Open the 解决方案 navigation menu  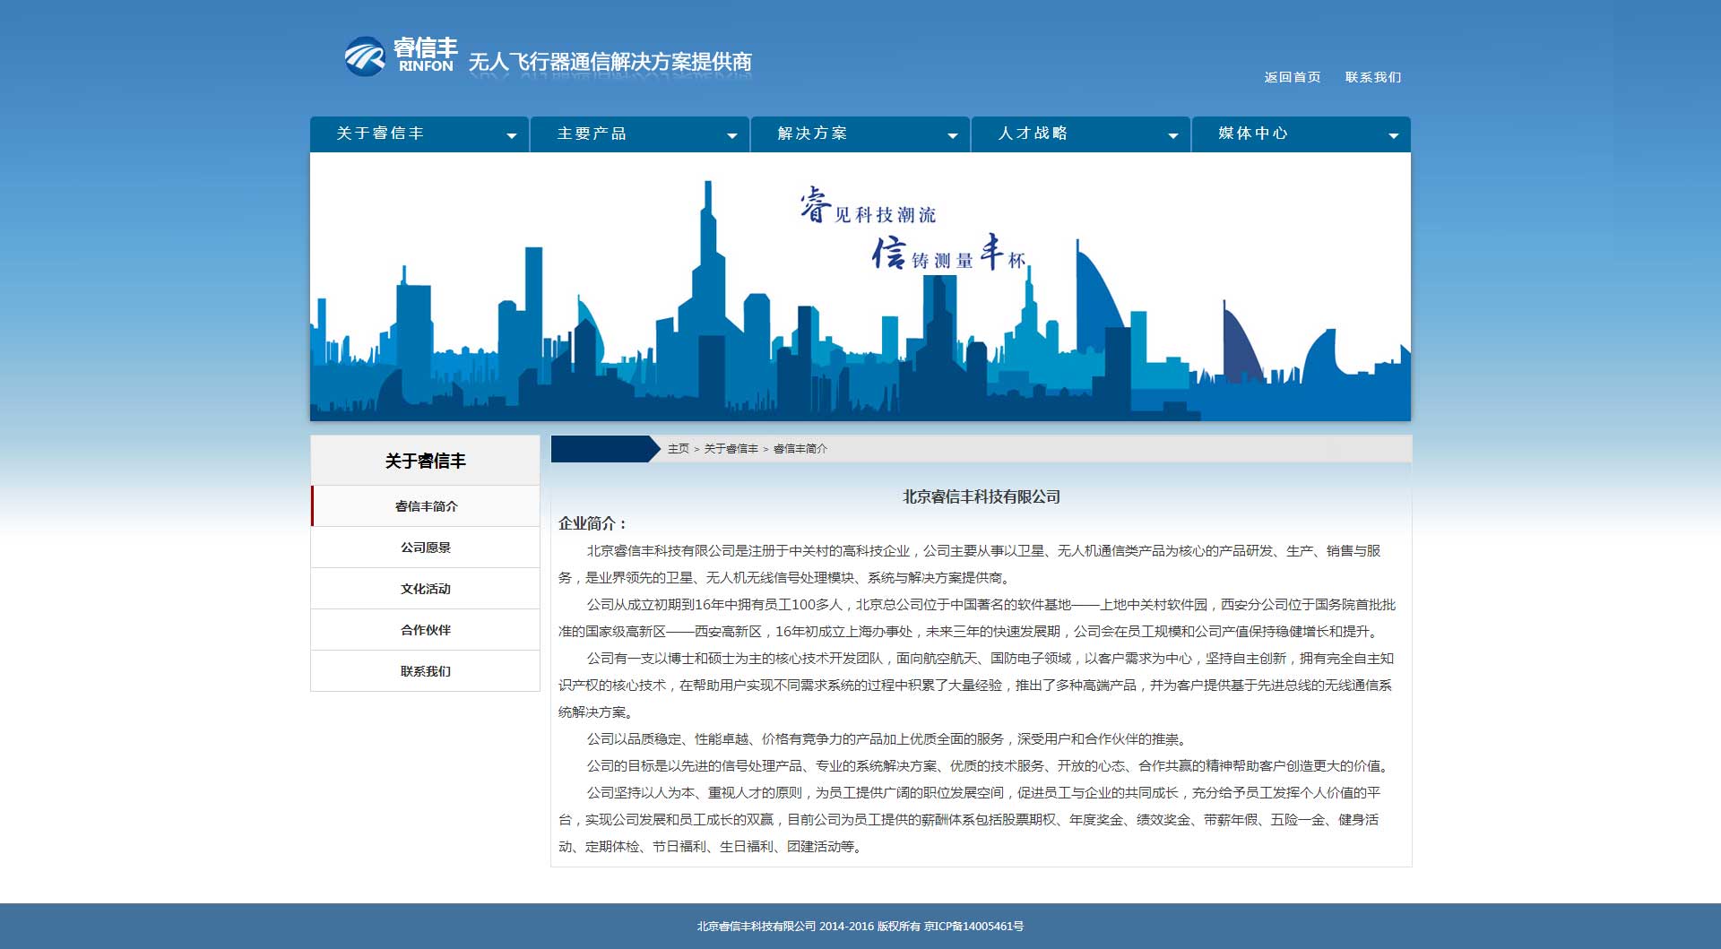pyautogui.click(x=860, y=134)
